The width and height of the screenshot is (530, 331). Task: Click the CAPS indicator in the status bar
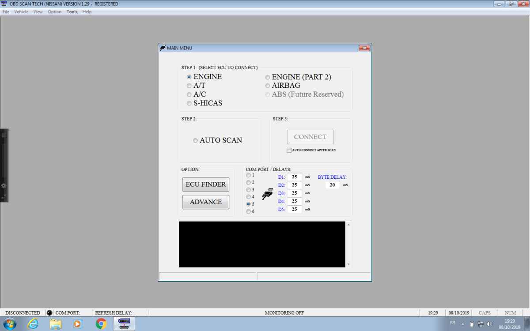click(x=485, y=313)
